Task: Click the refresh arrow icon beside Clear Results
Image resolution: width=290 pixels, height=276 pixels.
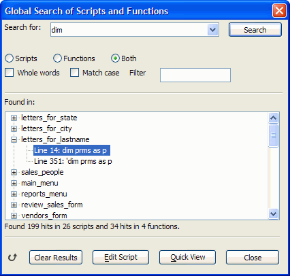Action: coord(12,258)
